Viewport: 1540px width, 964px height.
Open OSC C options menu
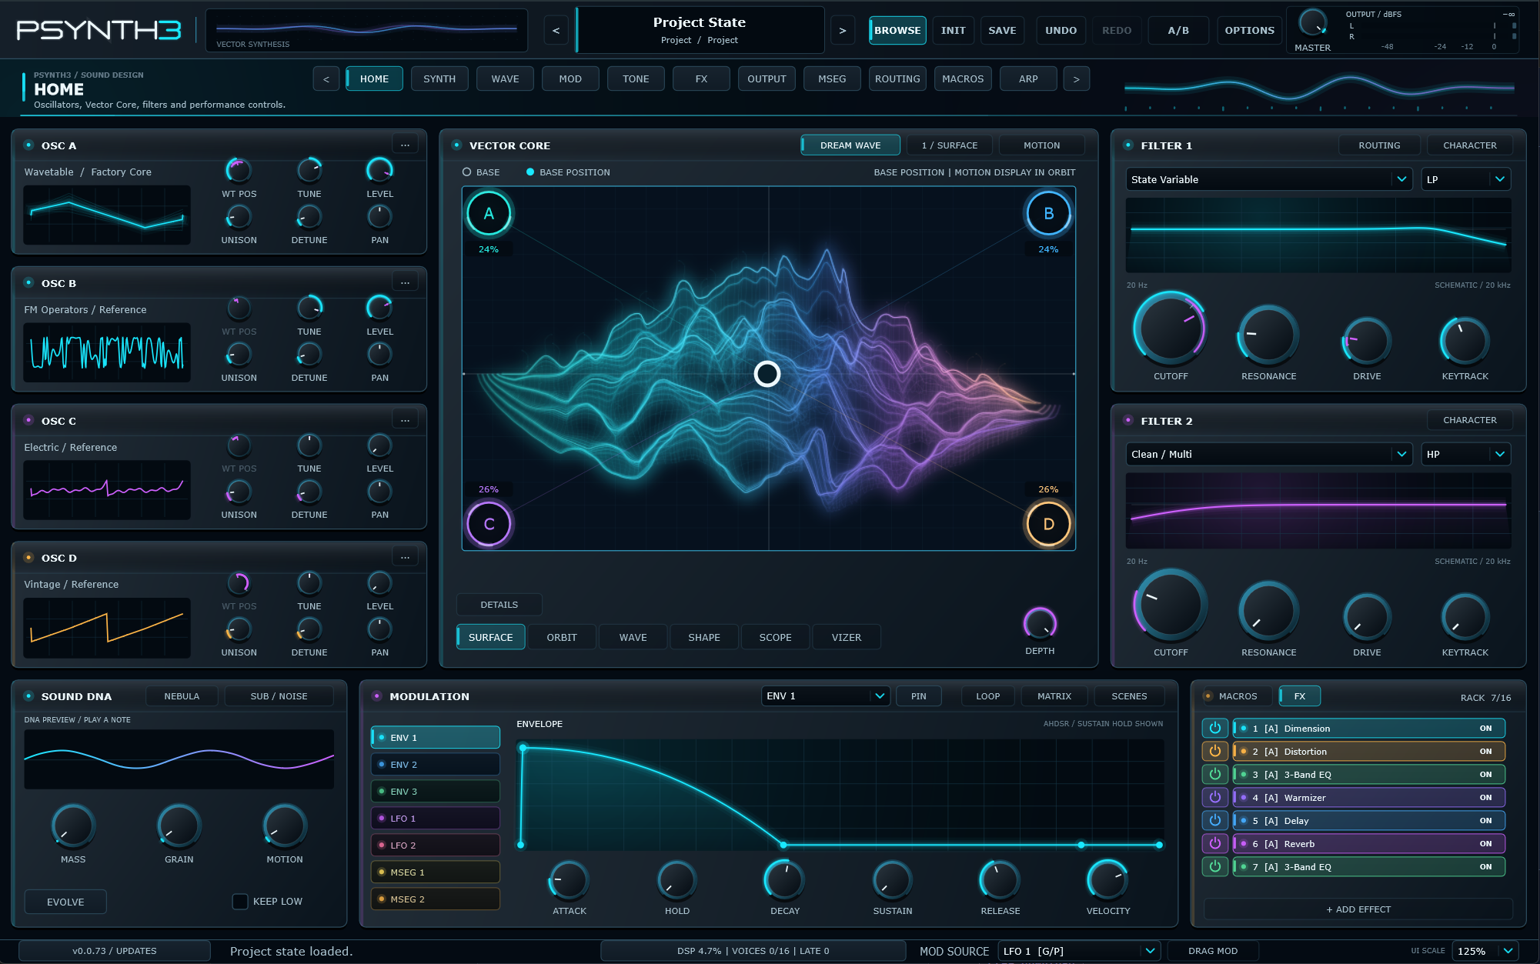(405, 420)
